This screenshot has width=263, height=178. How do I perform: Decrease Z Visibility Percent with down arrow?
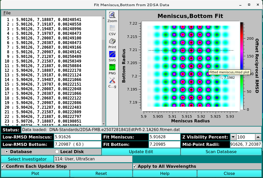coord(233,137)
